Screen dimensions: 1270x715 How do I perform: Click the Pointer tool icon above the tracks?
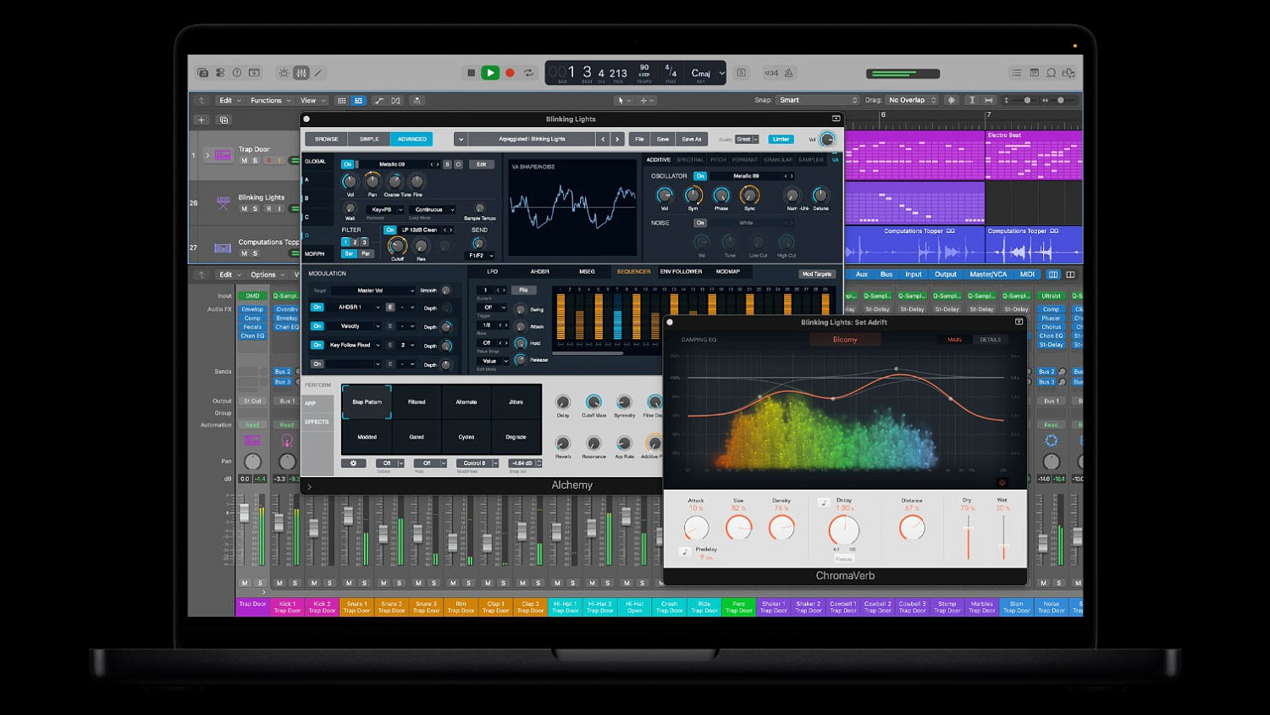tap(621, 100)
